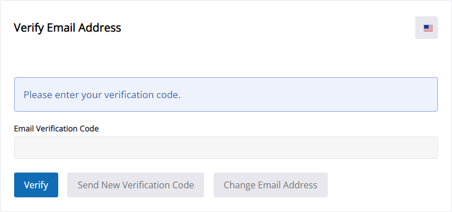Click the Change Email Address button
Screen dimensions: 452x212
[x=271, y=185]
